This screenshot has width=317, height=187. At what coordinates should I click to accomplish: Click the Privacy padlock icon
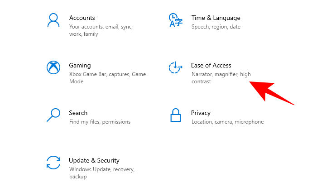[x=175, y=115]
